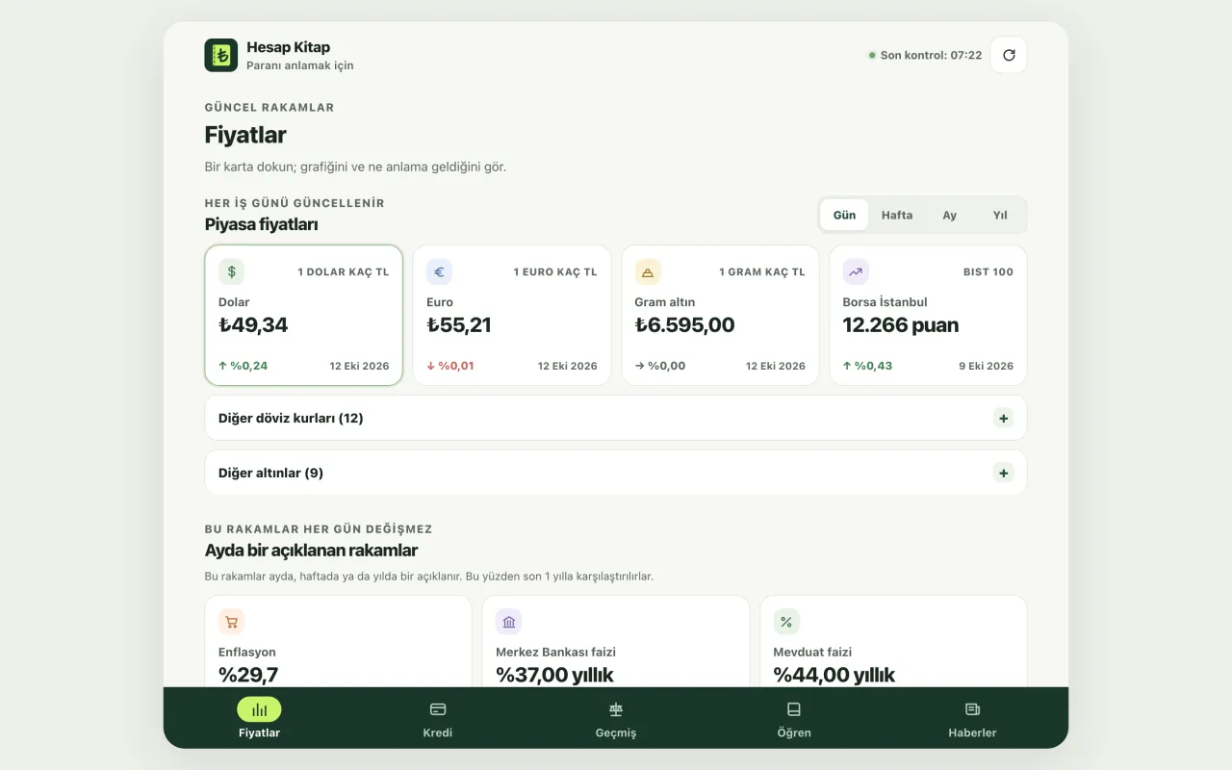Click the ₺49,34 Dolar price
The height and width of the screenshot is (770, 1232).
(253, 325)
